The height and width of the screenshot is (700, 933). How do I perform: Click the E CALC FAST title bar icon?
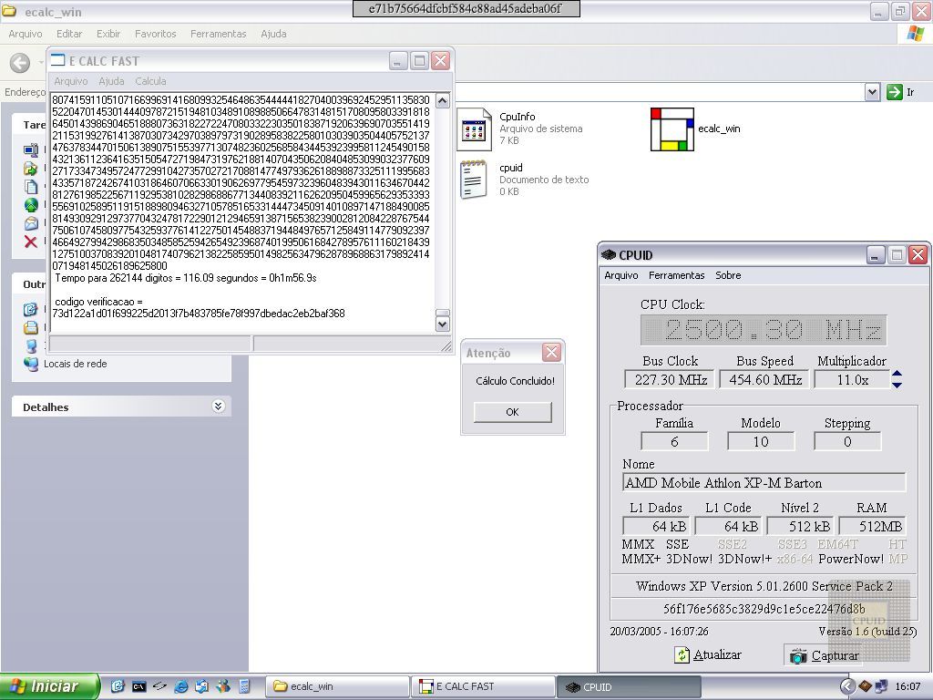(57, 60)
